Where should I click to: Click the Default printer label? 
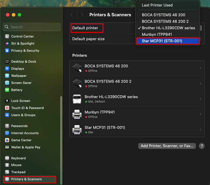coord(85,28)
